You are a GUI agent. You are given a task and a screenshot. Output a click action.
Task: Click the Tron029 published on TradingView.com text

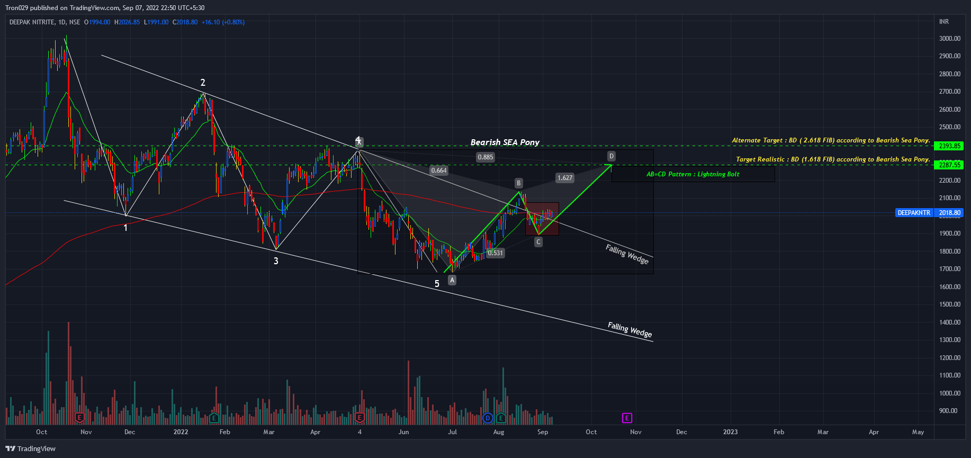(62, 8)
